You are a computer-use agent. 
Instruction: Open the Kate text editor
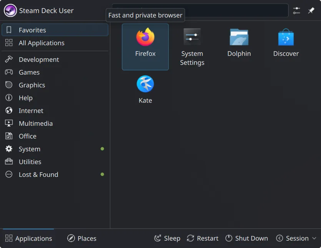click(145, 90)
